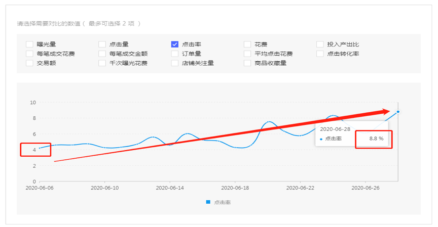This screenshot has width=438, height=227.
Task: Enable the 曝光量 checkbox
Action: pos(29,44)
